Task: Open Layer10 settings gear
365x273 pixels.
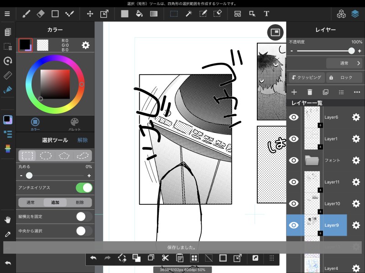Action: [356, 203]
